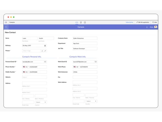Click the Department field
162x122 pixels.
pos(85,44)
